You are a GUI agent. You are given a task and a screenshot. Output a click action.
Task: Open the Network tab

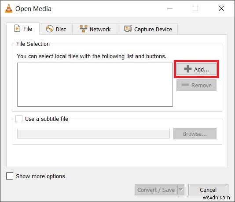(x=95, y=29)
